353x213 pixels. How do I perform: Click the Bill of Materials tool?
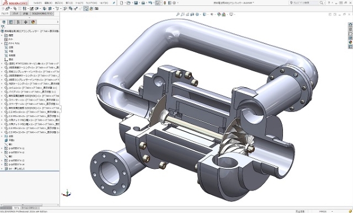tap(71, 9)
